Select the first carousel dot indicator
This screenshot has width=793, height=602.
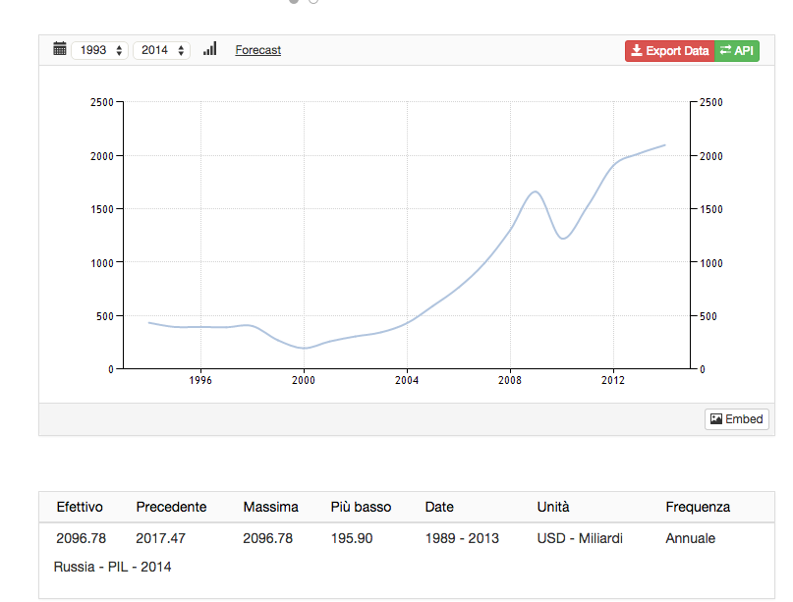(294, 1)
